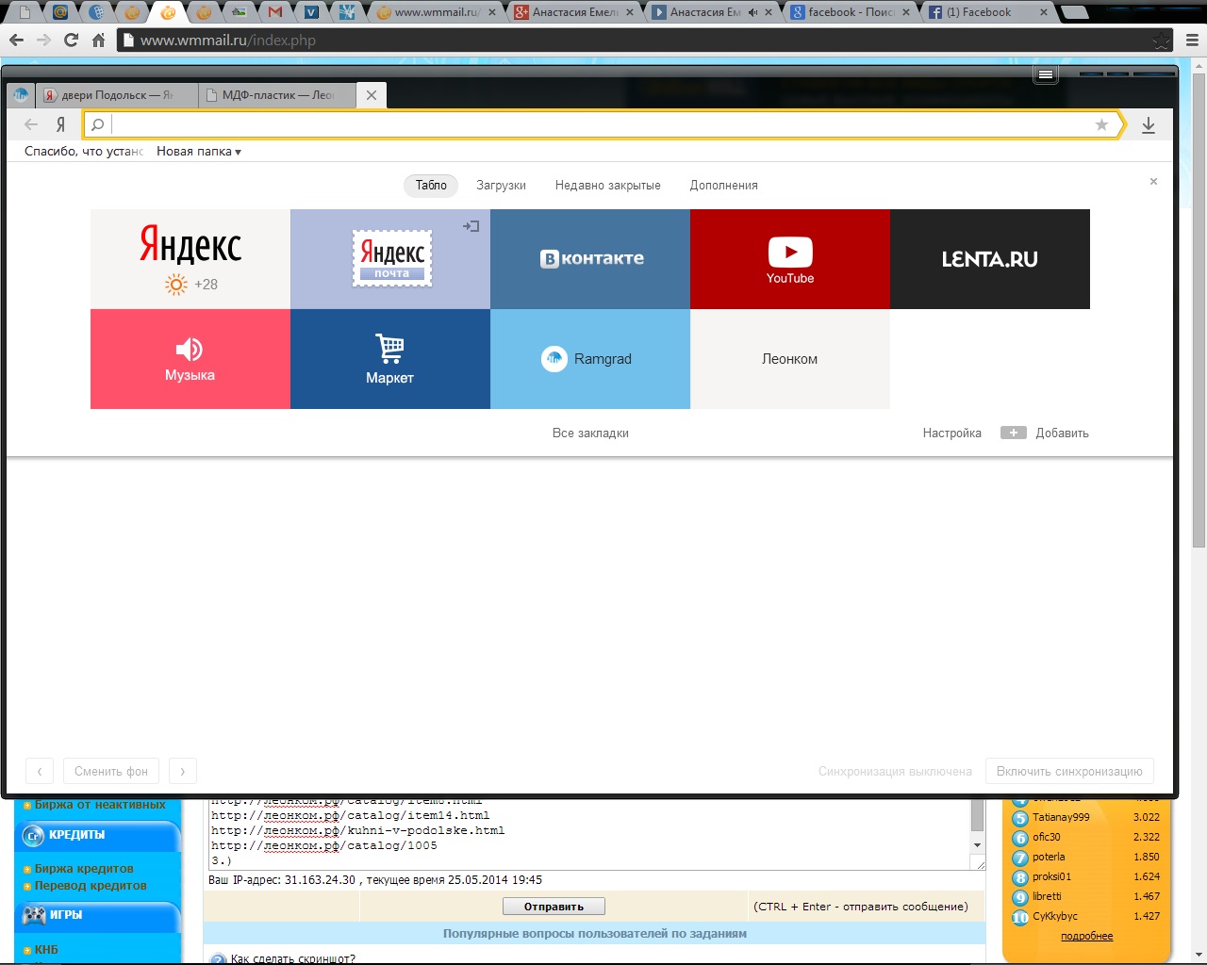Image resolution: width=1207 pixels, height=965 pixels.
Task: Show previous background with left arrow
Action: point(40,771)
